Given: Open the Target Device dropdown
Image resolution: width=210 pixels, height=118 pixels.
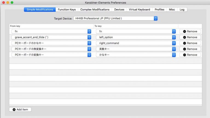Looking at the screenshot, I should 115,18.
